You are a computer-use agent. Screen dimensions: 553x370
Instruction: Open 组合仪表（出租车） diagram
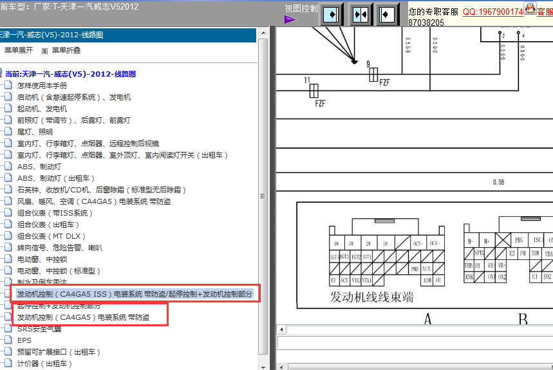(48, 225)
